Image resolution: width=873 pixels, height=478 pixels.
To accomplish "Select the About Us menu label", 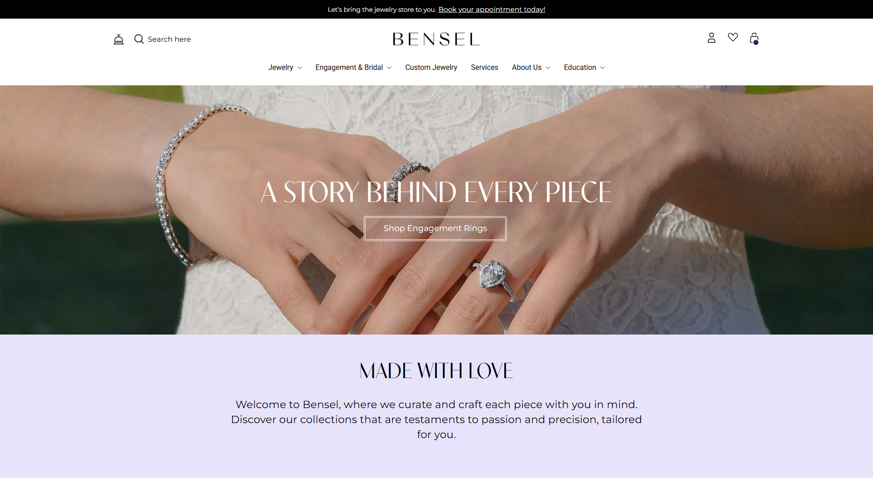I will click(527, 67).
